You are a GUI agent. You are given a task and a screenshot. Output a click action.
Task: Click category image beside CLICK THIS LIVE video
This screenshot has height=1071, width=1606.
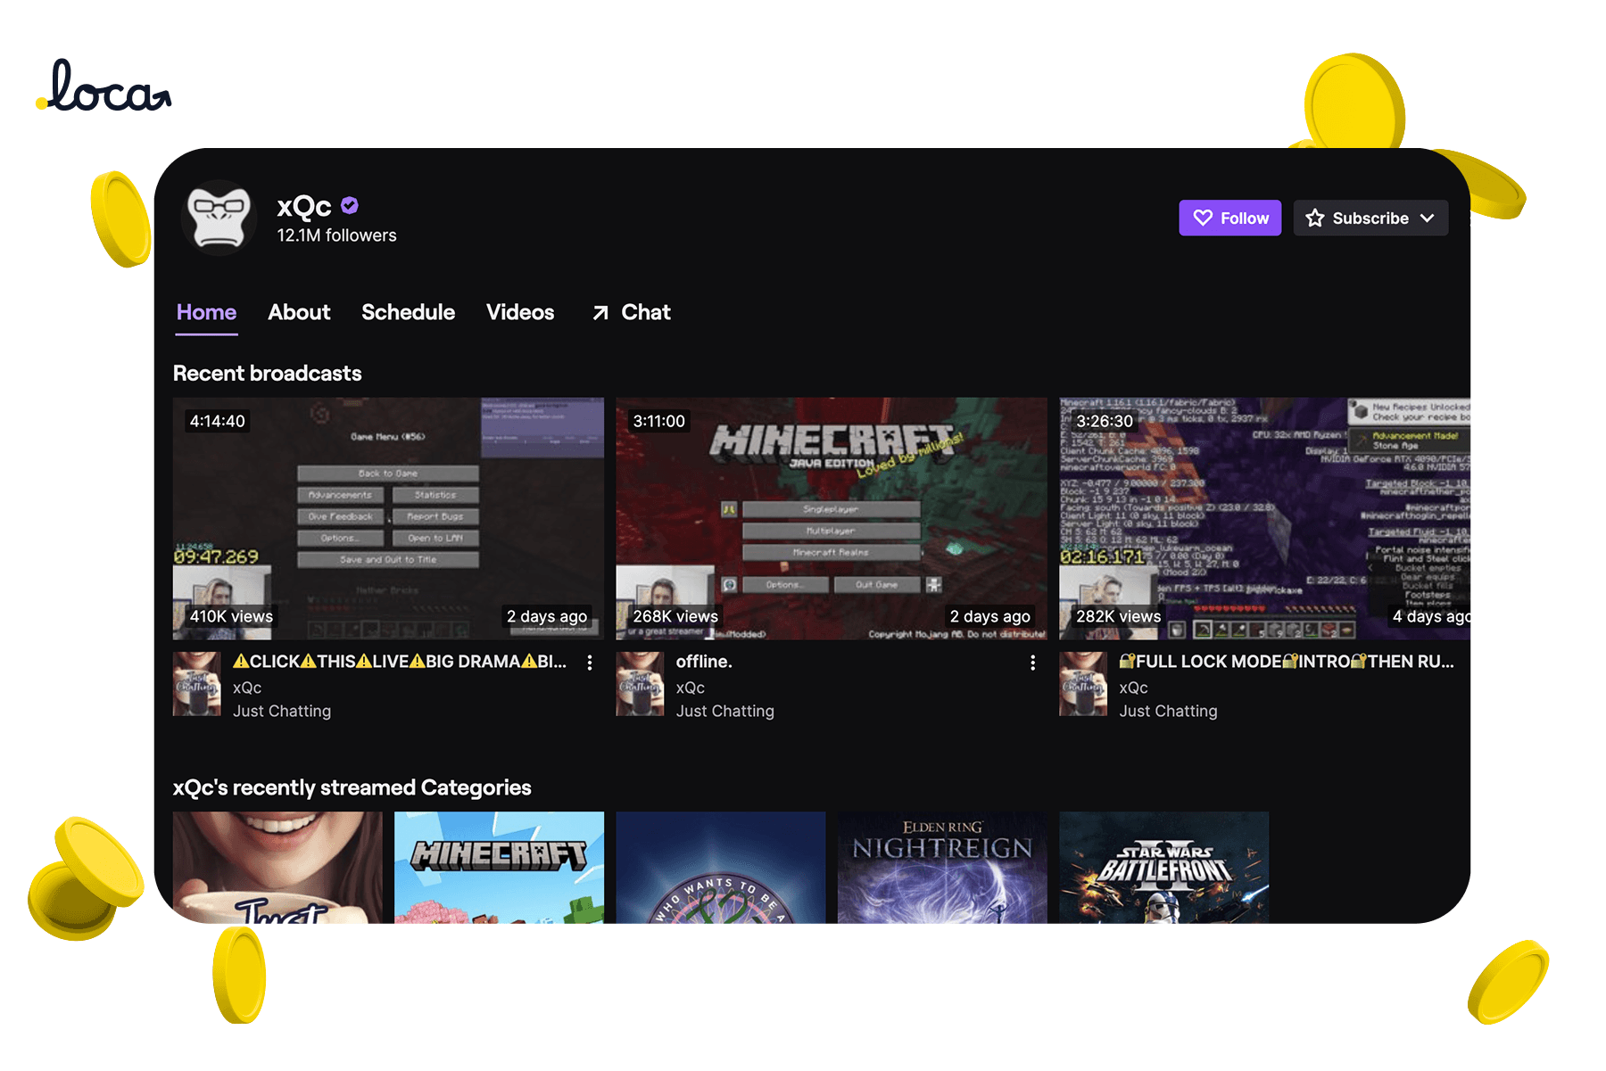(197, 684)
